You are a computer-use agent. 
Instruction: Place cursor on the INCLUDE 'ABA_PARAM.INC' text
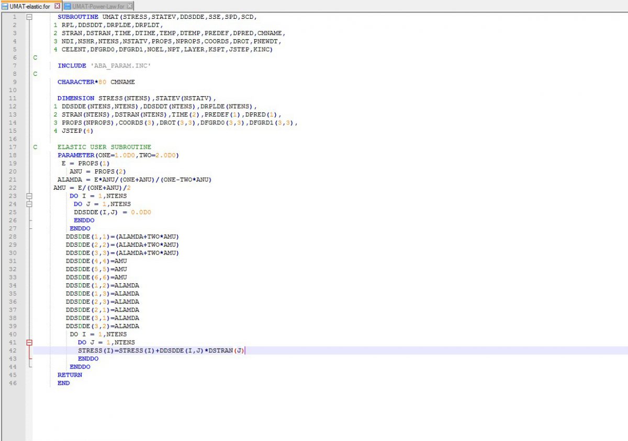(x=104, y=66)
